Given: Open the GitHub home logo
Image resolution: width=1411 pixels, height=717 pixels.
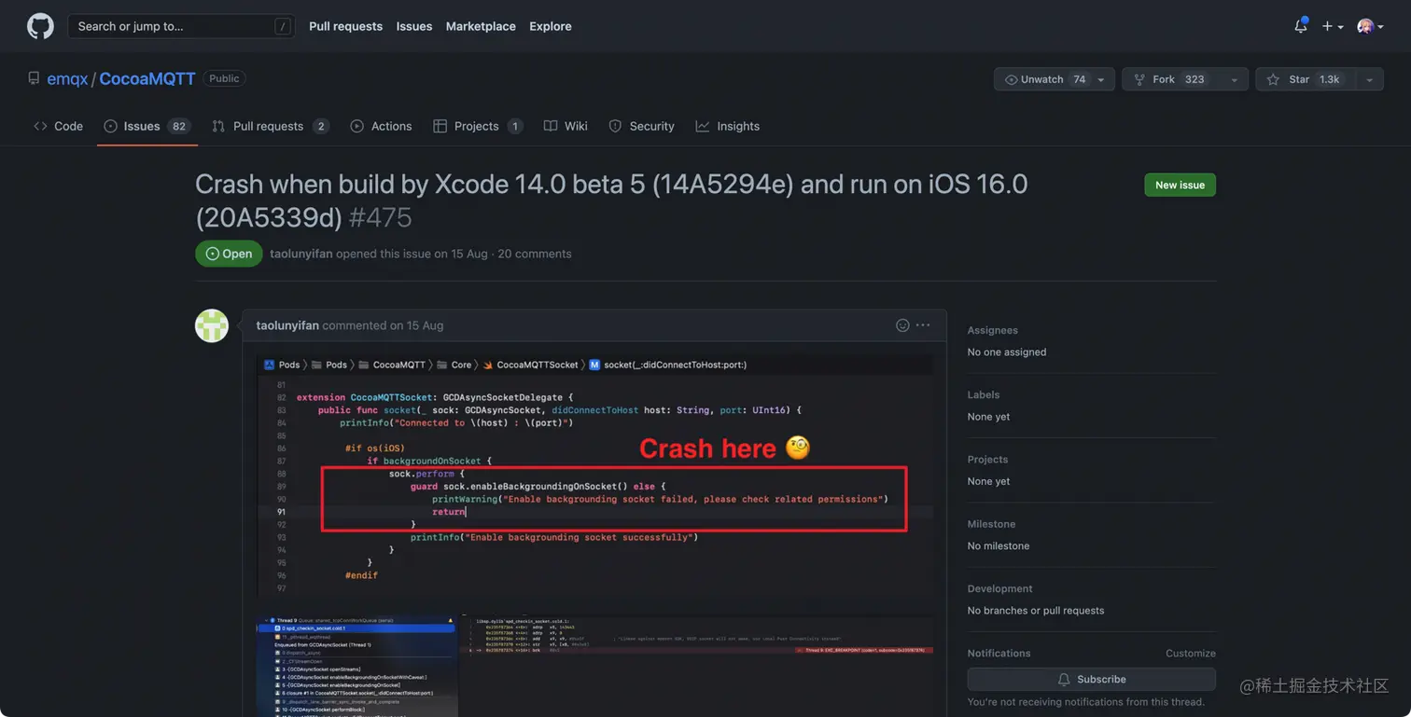Looking at the screenshot, I should 40,26.
